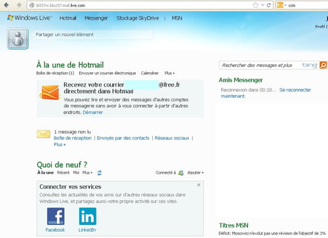Click the orange Bing search button
The height and width of the screenshot is (238, 328).
click(323, 65)
